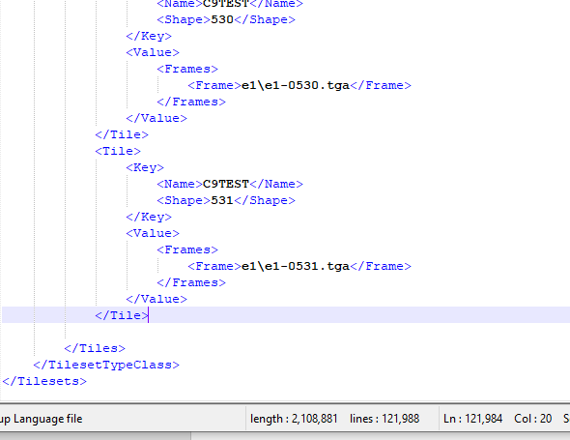
Task: Click the 'Ln : 121,984' status entry
Action: point(472,419)
